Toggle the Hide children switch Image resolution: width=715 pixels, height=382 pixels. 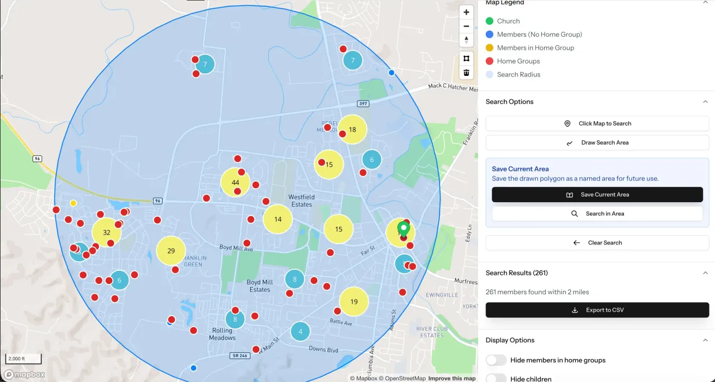tap(496, 379)
